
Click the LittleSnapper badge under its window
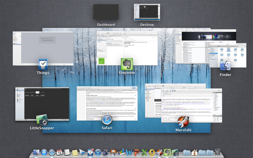[42, 120]
